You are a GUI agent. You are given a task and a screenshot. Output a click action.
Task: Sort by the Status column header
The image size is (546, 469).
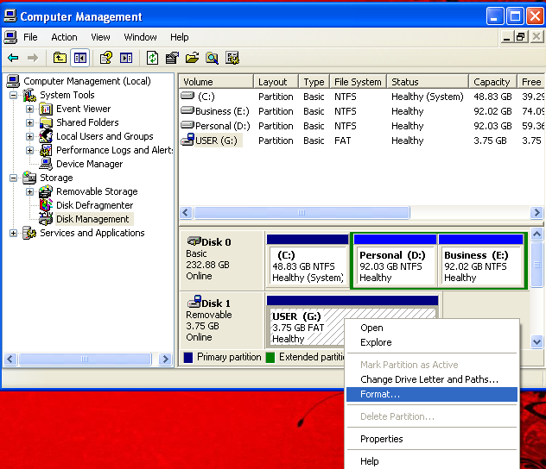428,82
